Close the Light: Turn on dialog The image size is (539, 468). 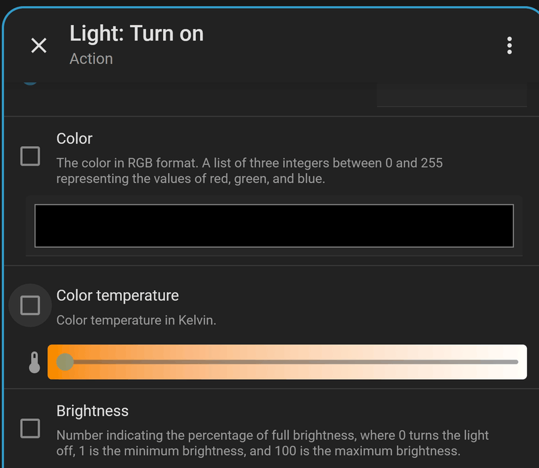[39, 45]
